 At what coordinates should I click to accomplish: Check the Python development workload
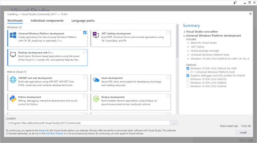click(x=85, y=96)
